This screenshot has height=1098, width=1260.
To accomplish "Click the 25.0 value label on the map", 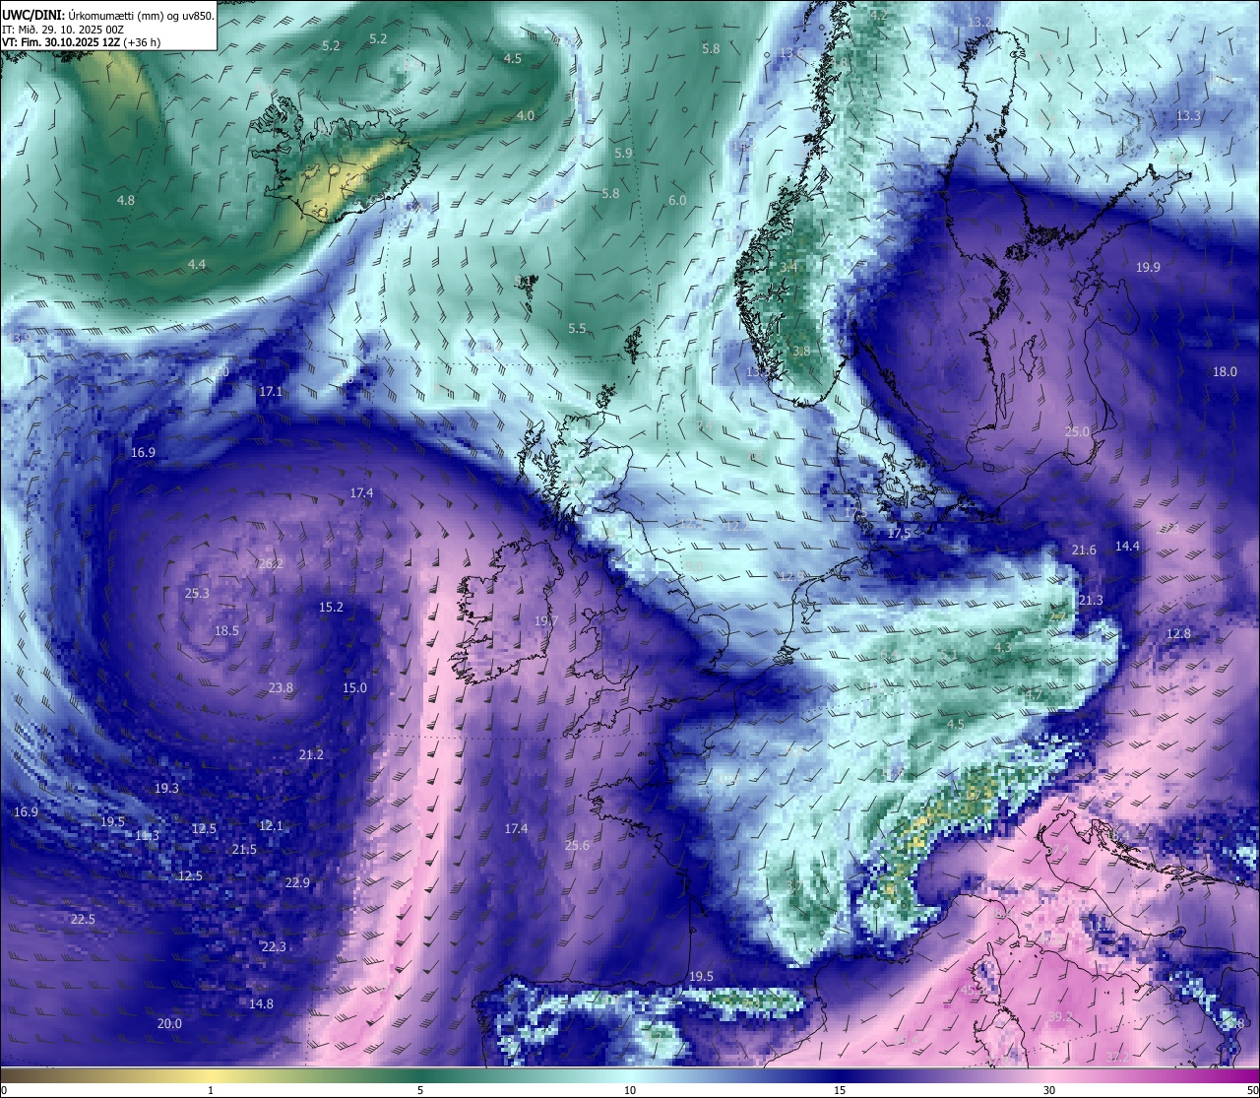I will (x=1078, y=431).
